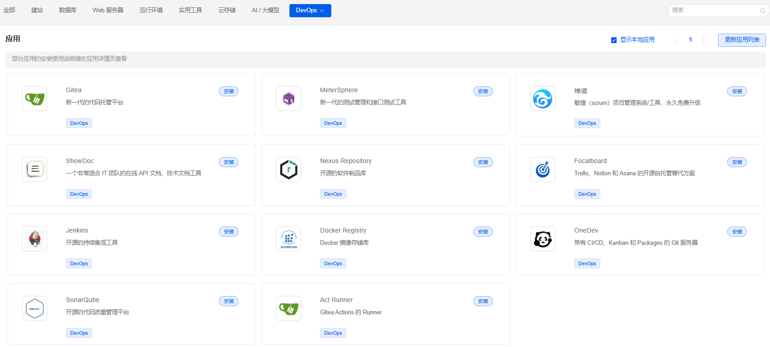The height and width of the screenshot is (347, 770).
Task: Open the Docker Registry app title
Action: pyautogui.click(x=343, y=230)
